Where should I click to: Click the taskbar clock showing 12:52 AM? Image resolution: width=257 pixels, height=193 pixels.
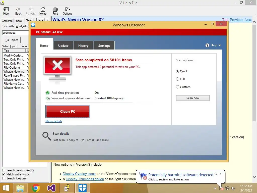click(x=246, y=188)
